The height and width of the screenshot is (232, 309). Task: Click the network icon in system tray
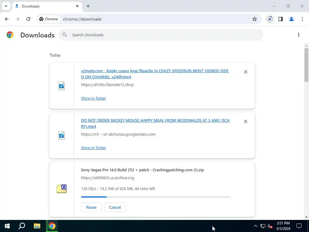263,226
